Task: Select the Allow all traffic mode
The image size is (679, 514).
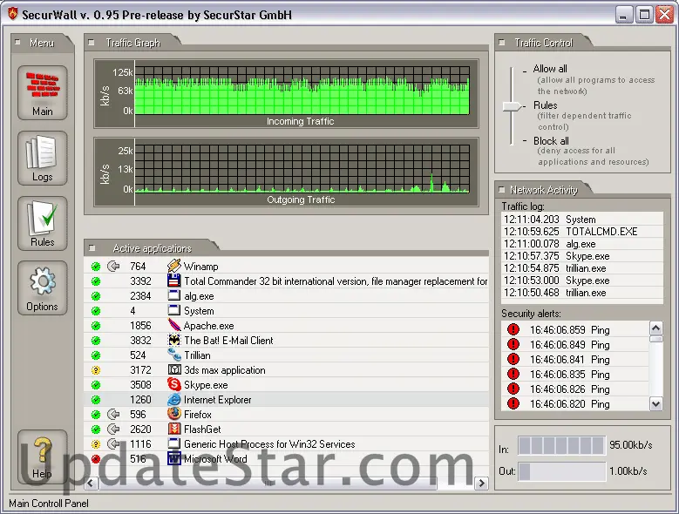Action: [550, 69]
